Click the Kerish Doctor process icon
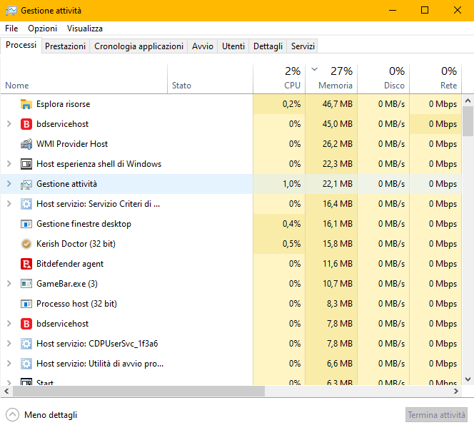The width and height of the screenshot is (474, 430). click(x=26, y=244)
